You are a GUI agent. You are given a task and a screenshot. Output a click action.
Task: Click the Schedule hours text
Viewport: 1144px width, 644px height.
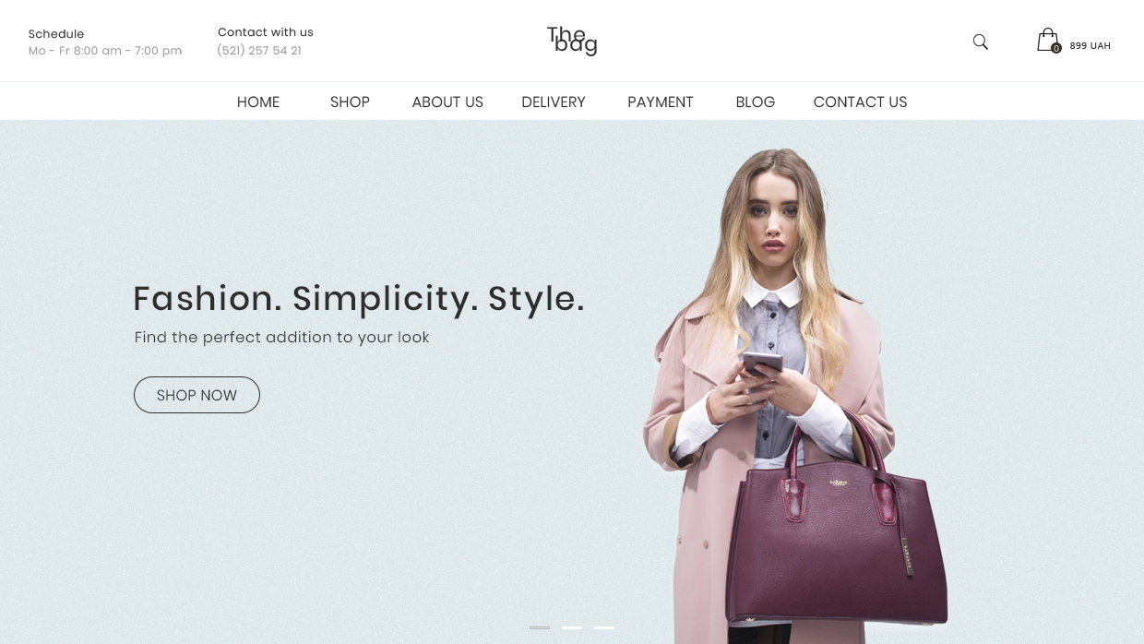105,51
